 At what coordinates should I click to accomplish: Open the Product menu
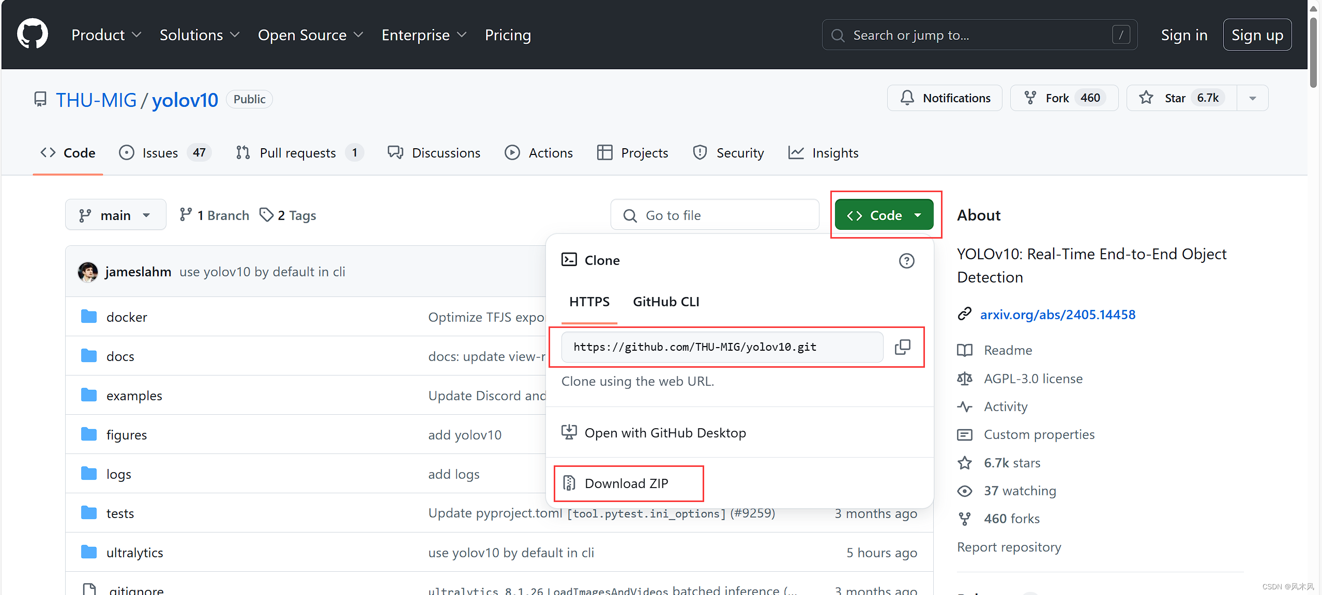[106, 35]
